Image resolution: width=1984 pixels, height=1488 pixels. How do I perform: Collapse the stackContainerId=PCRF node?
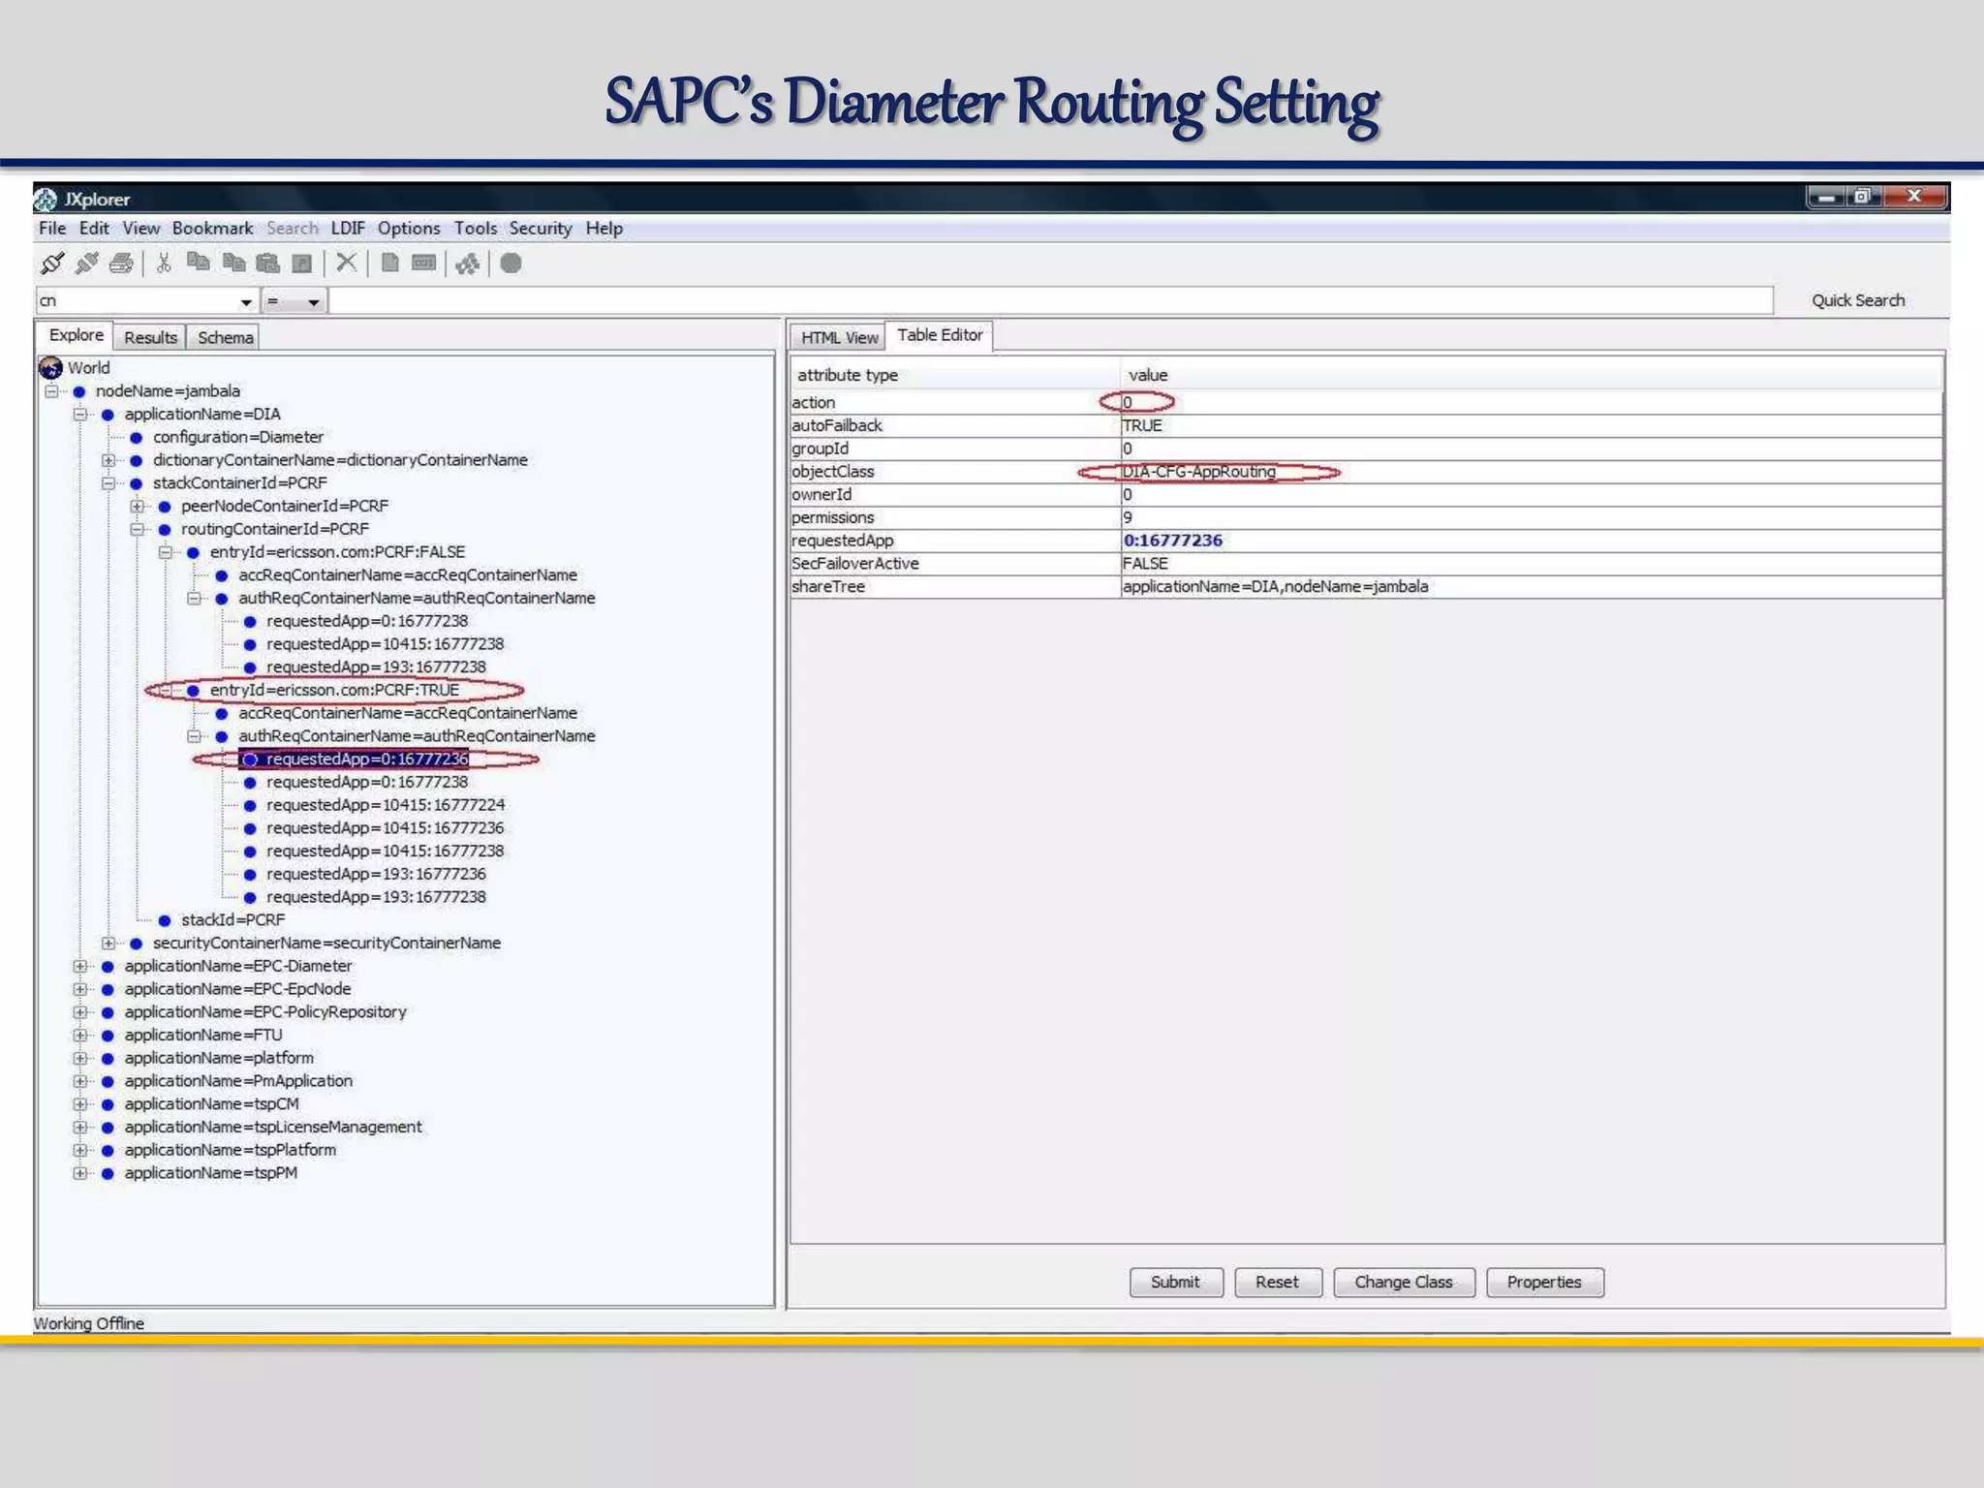tap(108, 483)
